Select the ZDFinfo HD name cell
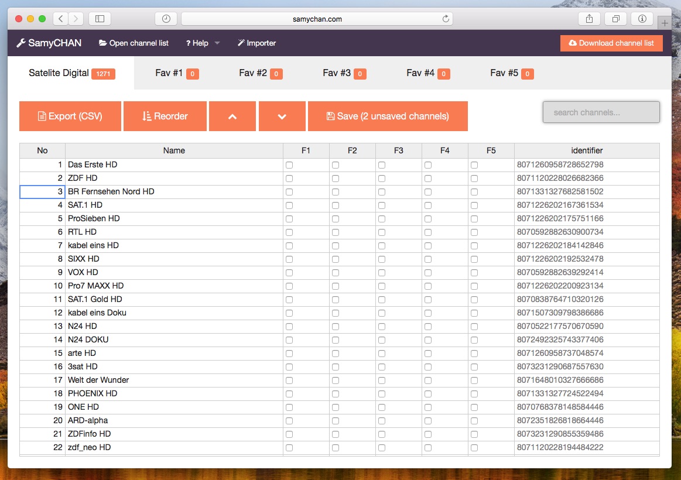This screenshot has width=681, height=480. coord(174,434)
